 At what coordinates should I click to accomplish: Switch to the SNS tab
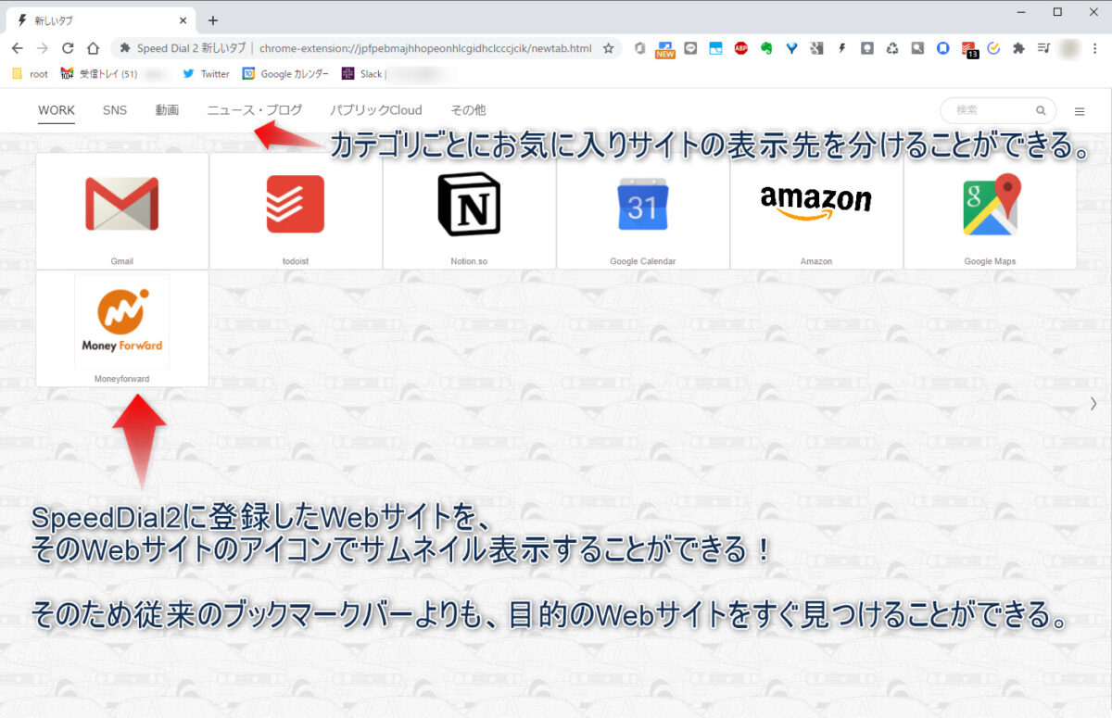tap(115, 110)
